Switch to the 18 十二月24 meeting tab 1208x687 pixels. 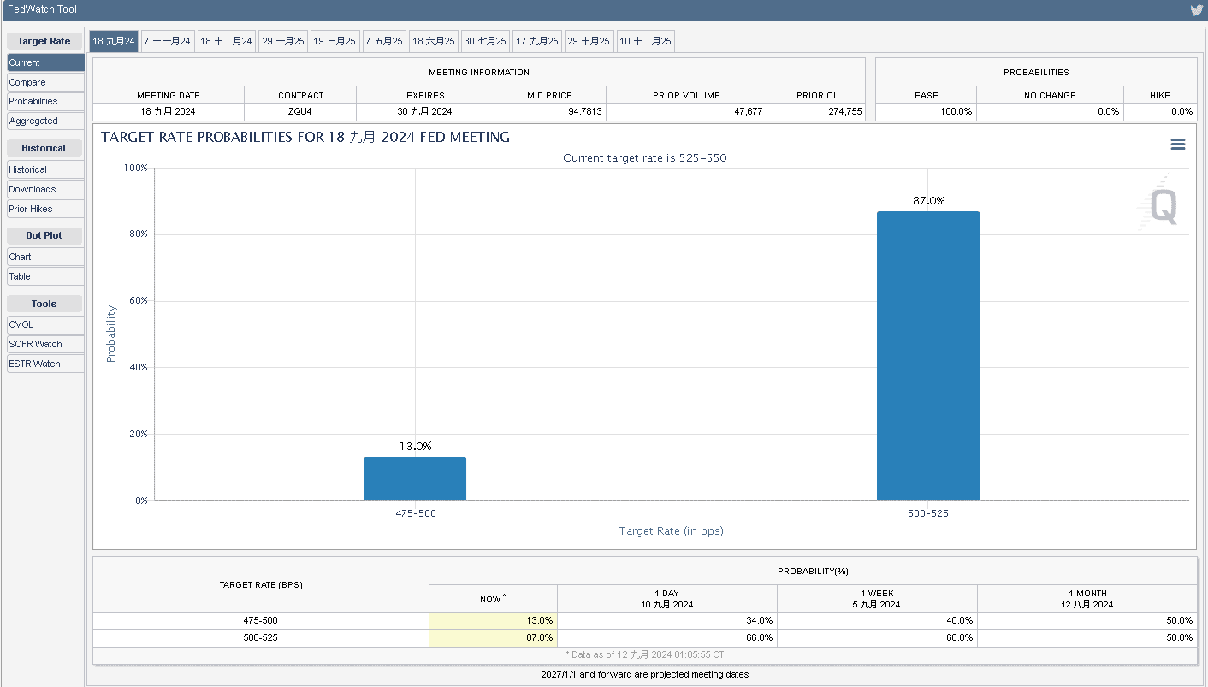[227, 41]
